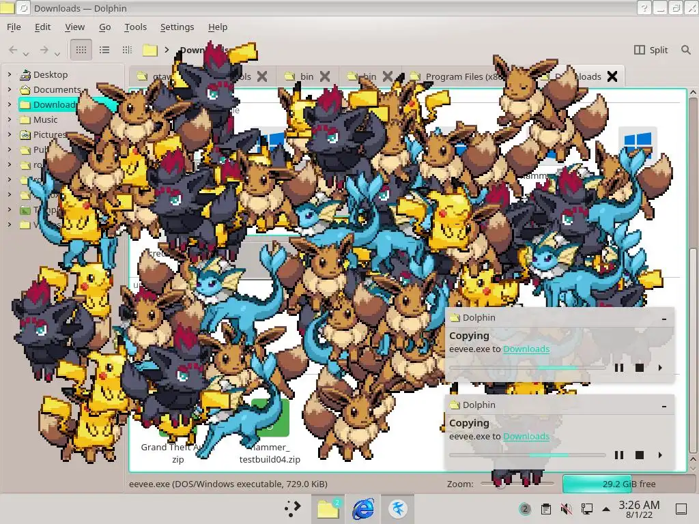Open the KDE application launcher
The width and height of the screenshot is (699, 524).
(293, 508)
